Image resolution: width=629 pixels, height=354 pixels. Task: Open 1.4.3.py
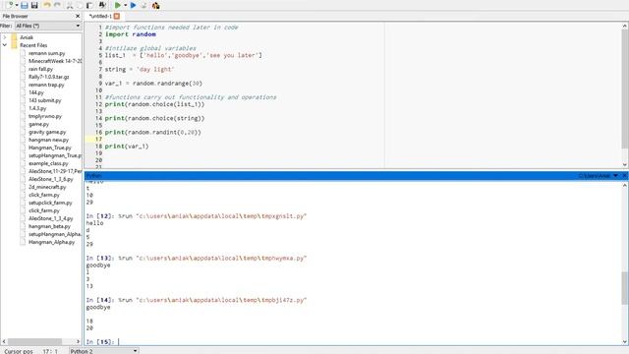pyautogui.click(x=37, y=108)
